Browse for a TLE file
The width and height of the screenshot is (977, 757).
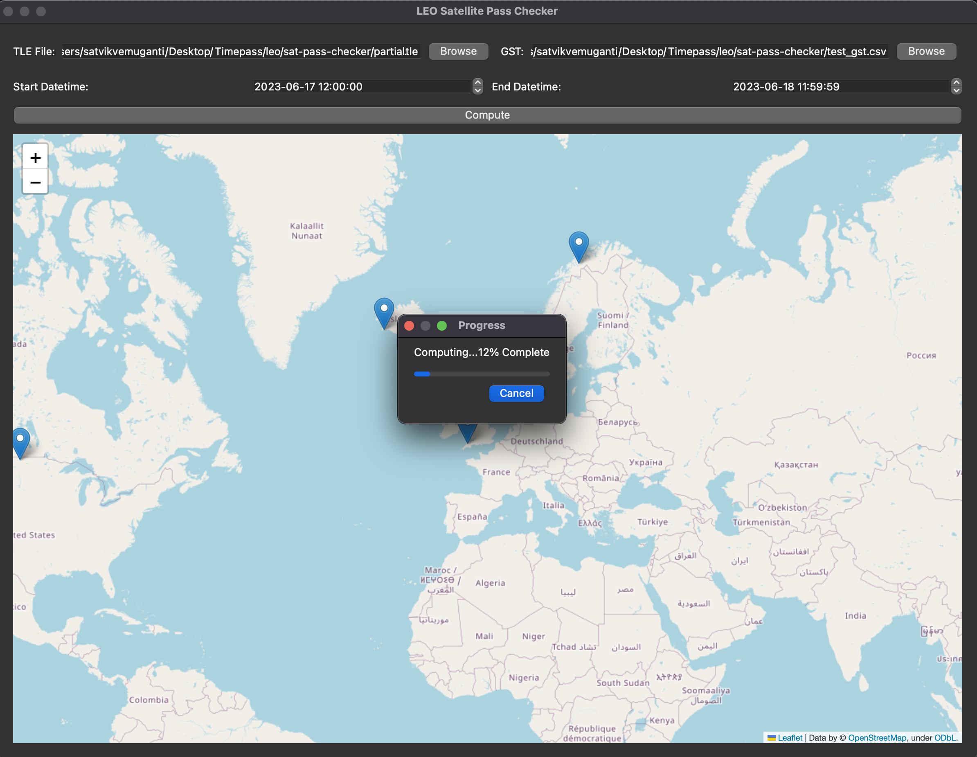tap(458, 52)
